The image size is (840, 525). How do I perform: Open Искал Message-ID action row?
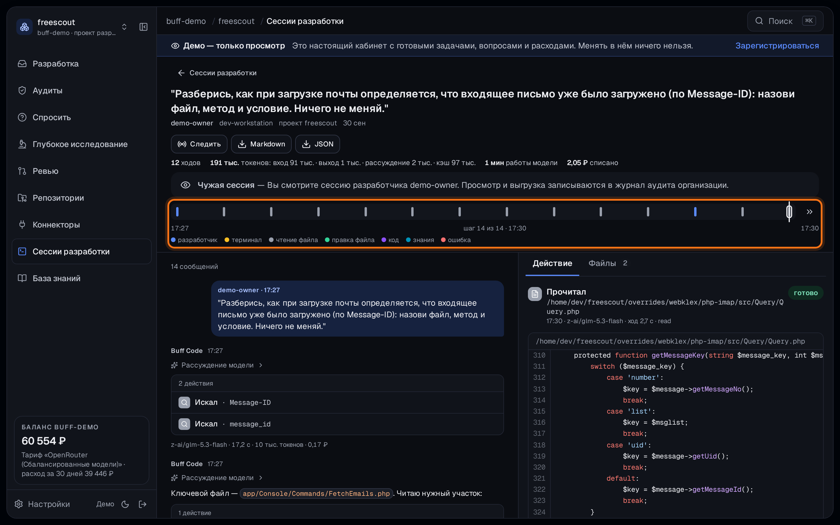337,402
